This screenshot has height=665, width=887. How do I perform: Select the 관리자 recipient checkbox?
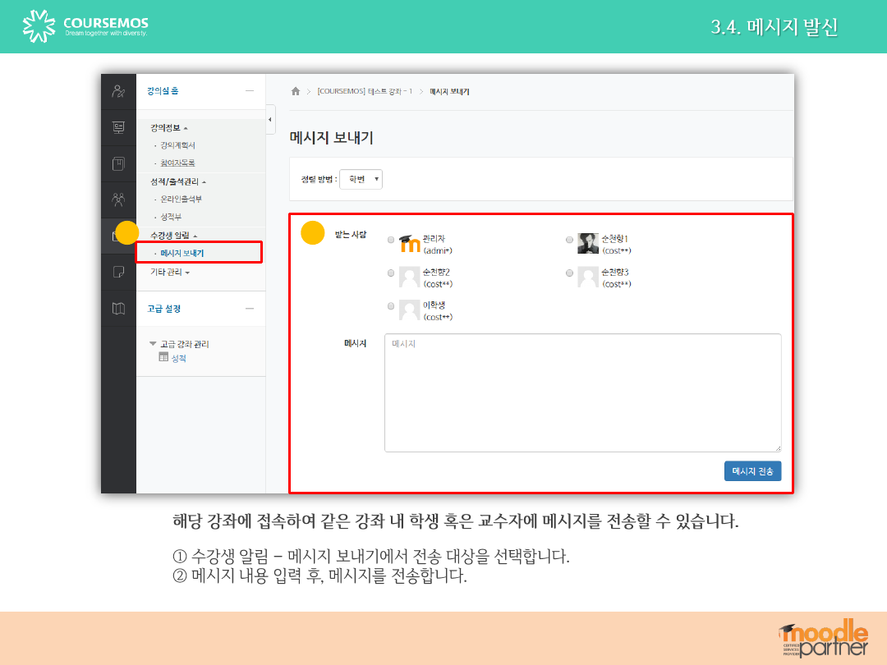tap(390, 241)
